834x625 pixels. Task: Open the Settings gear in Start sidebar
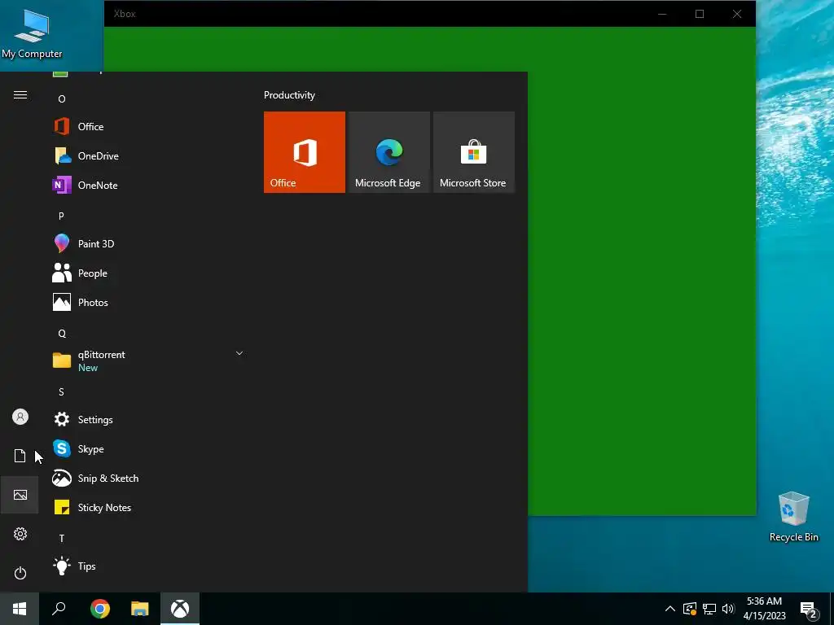(x=20, y=534)
